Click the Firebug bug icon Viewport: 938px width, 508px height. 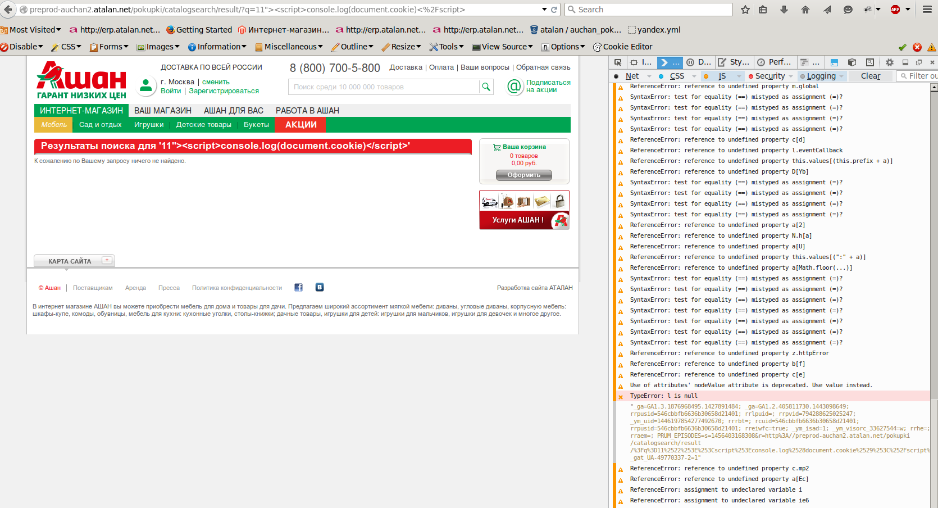click(x=868, y=10)
